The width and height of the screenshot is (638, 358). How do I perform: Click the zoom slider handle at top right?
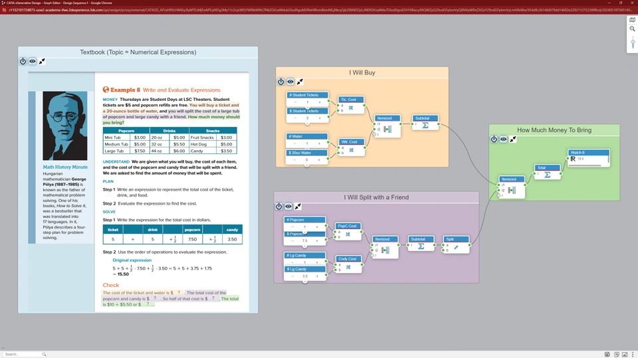click(x=633, y=43)
